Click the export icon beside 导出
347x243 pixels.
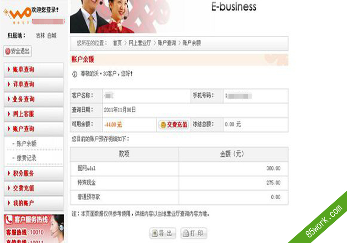155,233
